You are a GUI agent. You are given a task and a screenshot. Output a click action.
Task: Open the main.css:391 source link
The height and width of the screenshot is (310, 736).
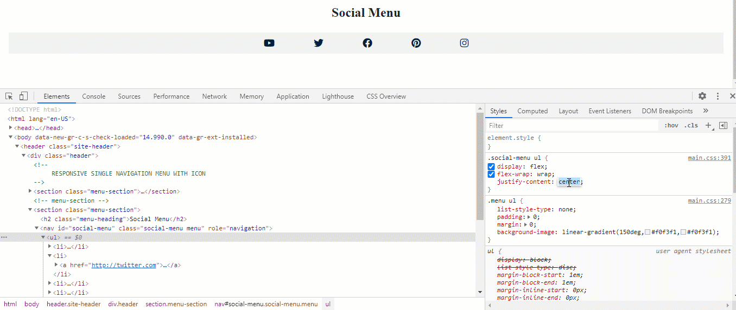(x=709, y=158)
